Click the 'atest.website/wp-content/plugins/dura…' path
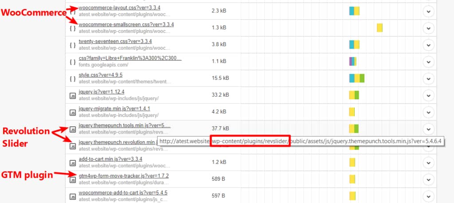 [124, 183]
